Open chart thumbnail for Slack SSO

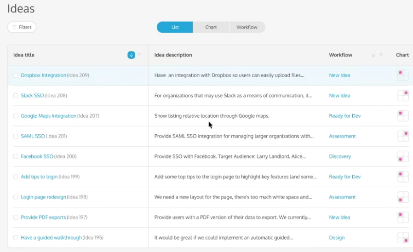(x=403, y=96)
